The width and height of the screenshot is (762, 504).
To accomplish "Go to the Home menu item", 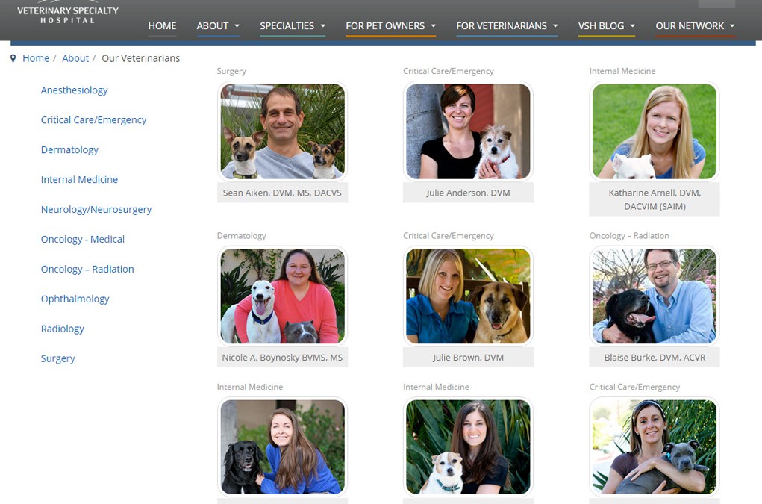I will (162, 25).
